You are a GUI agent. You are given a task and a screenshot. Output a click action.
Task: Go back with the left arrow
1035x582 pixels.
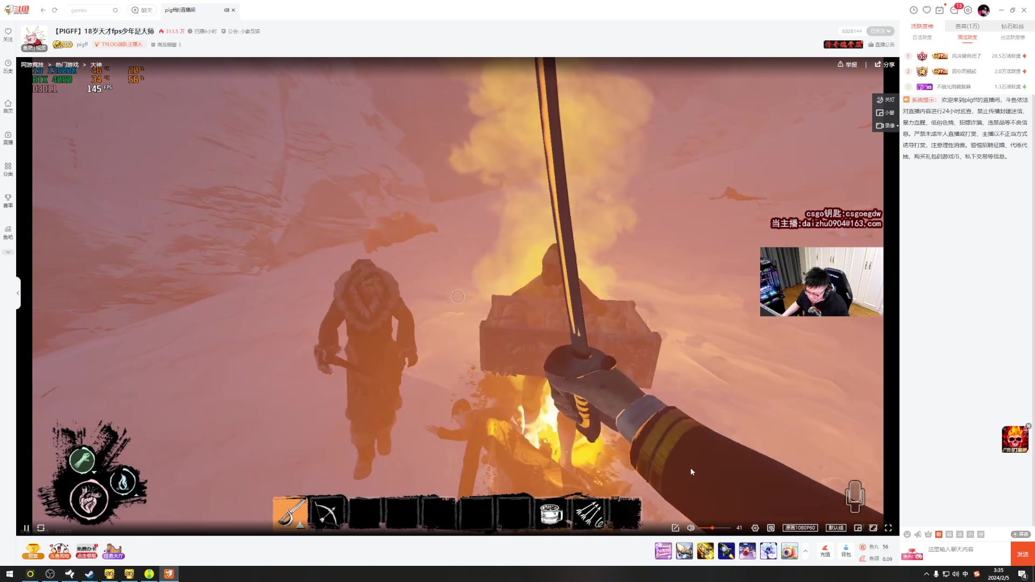click(43, 10)
